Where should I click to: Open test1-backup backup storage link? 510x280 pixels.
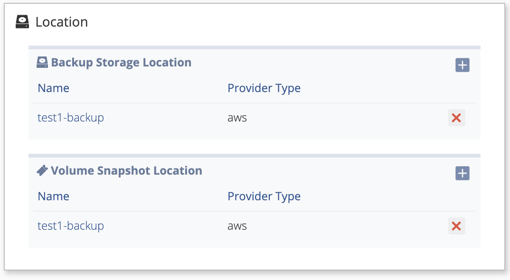coord(71,118)
